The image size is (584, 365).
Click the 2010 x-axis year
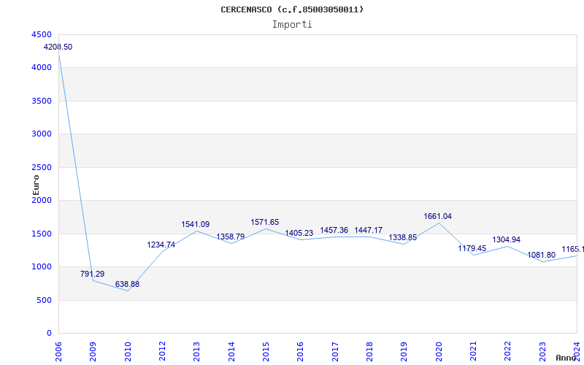pyautogui.click(x=128, y=352)
